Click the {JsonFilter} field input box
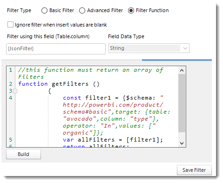223x183 pixels. coord(56,49)
